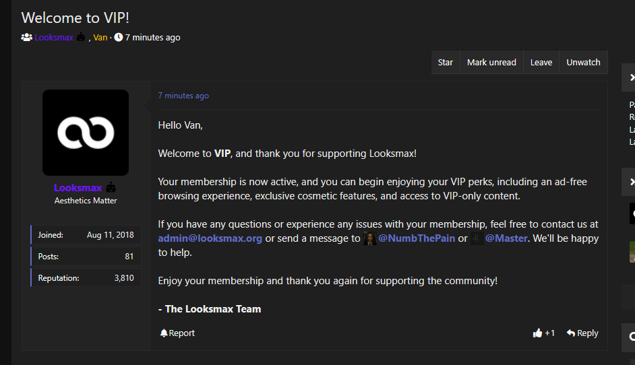
Task: Click the 7 minutes ago post timestamp
Action: [x=183, y=96]
